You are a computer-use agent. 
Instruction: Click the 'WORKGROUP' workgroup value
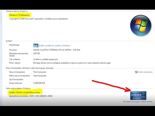tap(39, 83)
